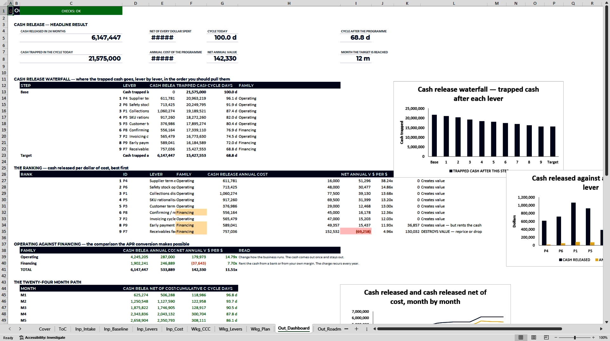
Task: Switch to Page Layout view
Action: coord(533,338)
